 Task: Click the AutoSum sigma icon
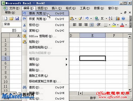click(102, 18)
